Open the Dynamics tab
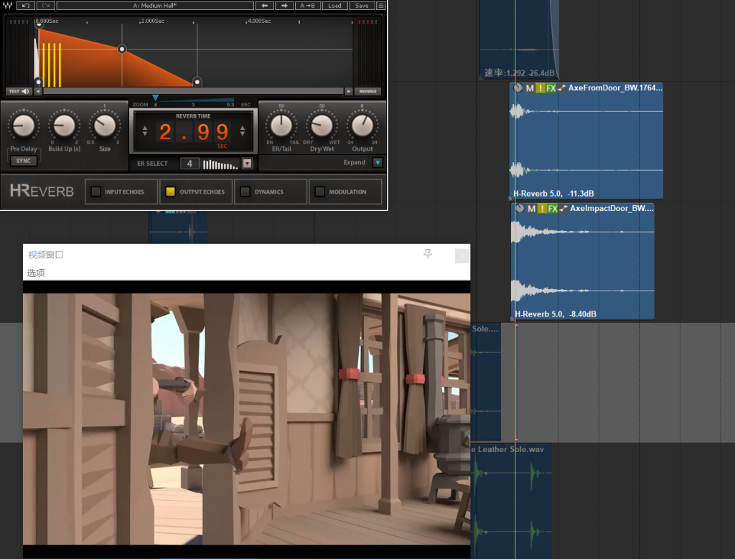This screenshot has width=735, height=559. (271, 191)
